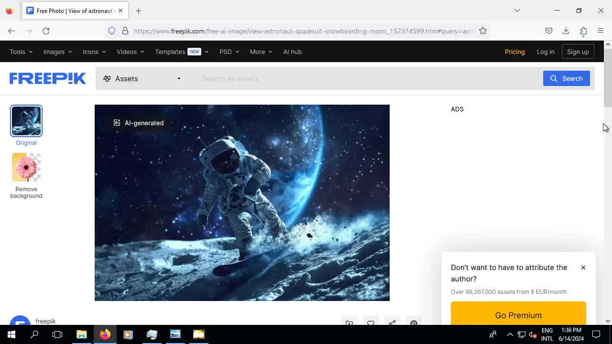Expand the Tools menu

[x=21, y=52]
